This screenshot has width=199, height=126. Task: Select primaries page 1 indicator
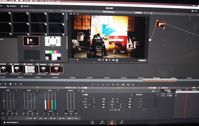[7, 118]
